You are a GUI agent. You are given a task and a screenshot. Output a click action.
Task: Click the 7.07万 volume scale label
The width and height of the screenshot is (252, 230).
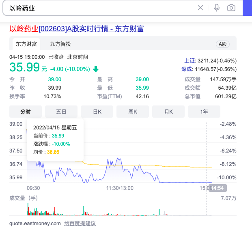click(x=229, y=198)
